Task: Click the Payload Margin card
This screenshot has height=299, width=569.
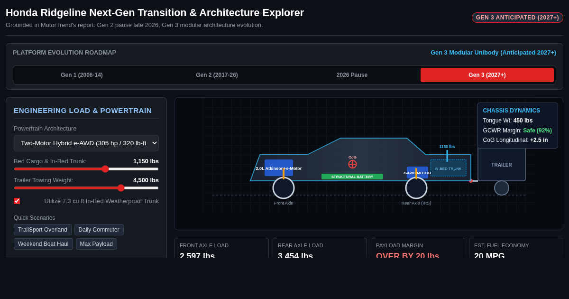Action: 418,248
